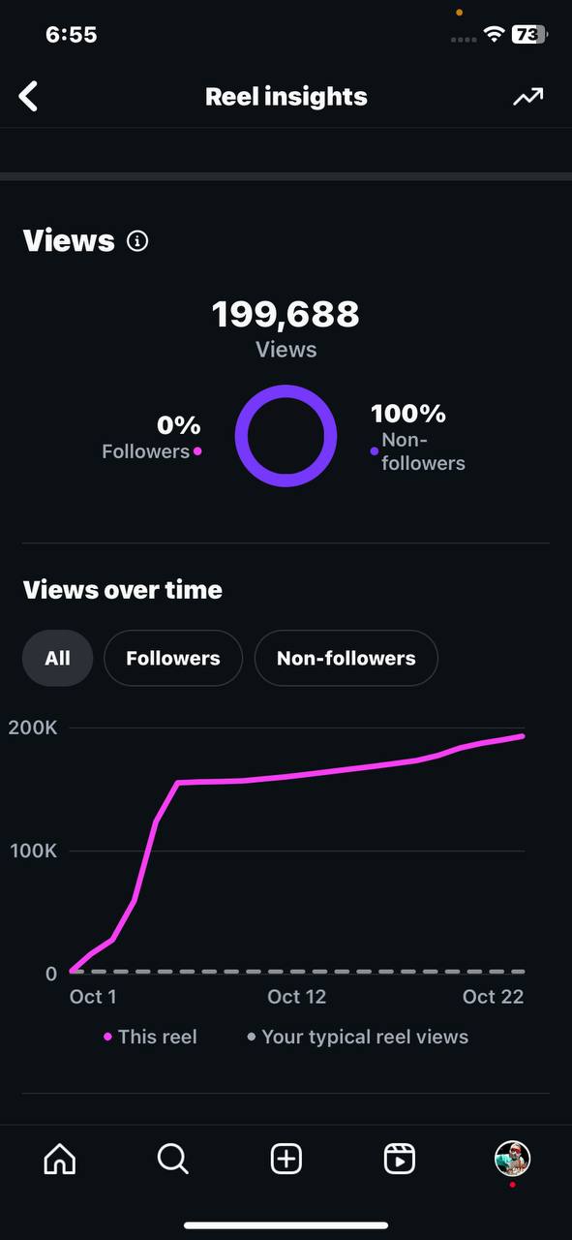Tap the Views label under the total count
This screenshot has height=1240, width=572.
pos(286,350)
